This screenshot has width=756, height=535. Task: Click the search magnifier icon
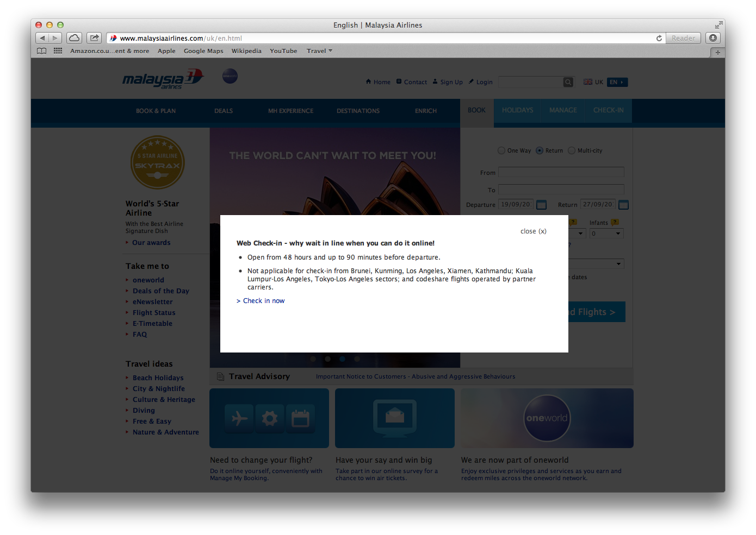pyautogui.click(x=568, y=82)
